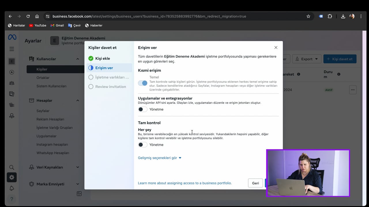Click the browser forward arrow
369x207 pixels.
19,16
